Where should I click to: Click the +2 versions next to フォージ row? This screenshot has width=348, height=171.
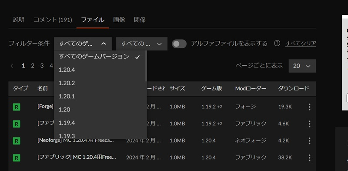click(x=220, y=107)
